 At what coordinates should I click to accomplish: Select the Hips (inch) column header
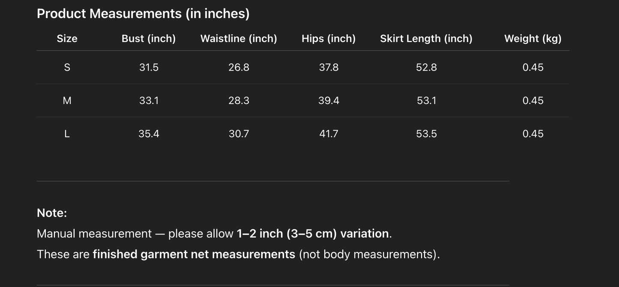click(x=329, y=38)
